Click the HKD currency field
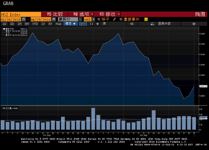Screen dimensions: 209x150 (x=88, y=20)
